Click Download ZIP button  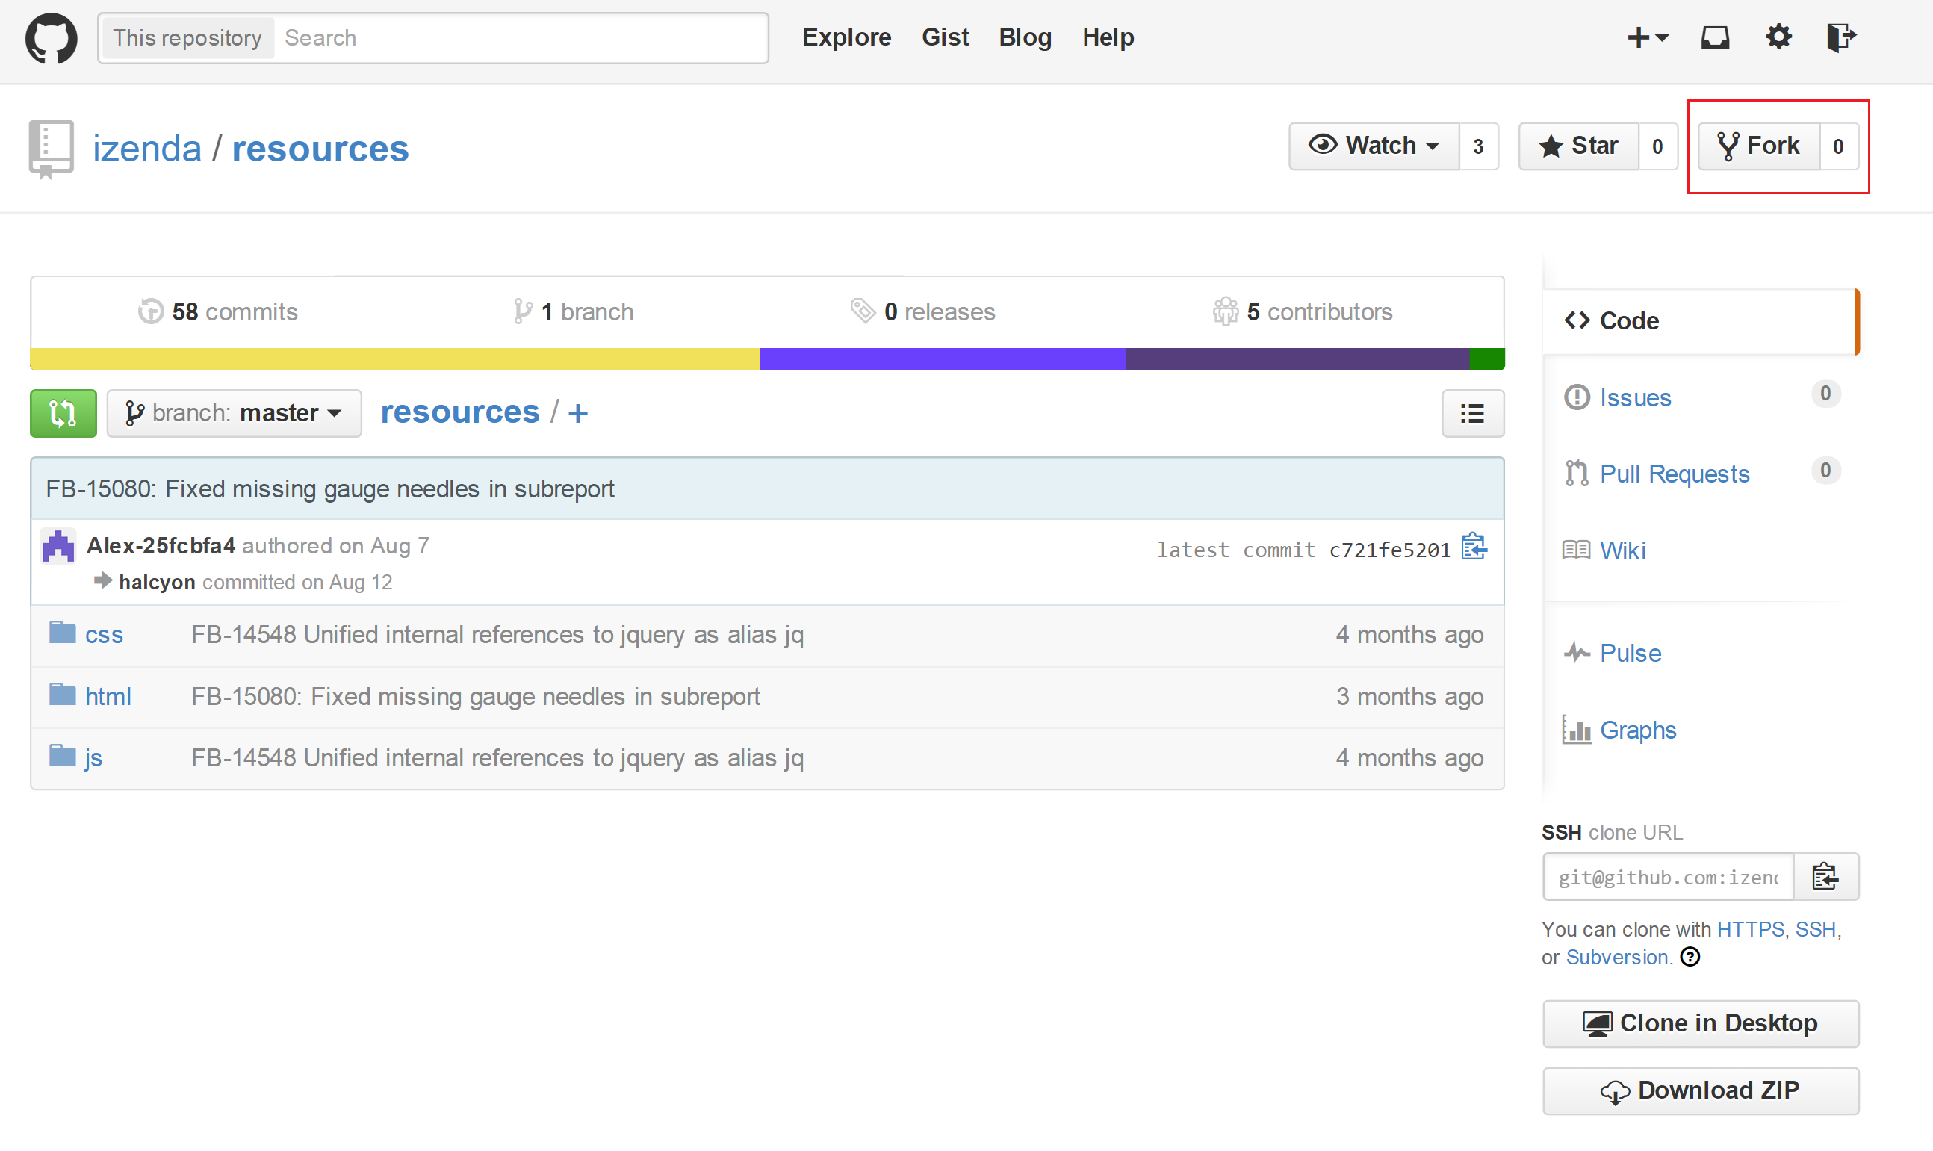point(1701,1091)
